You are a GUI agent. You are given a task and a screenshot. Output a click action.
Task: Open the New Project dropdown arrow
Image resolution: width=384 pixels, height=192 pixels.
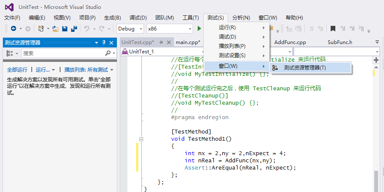pos(48,29)
